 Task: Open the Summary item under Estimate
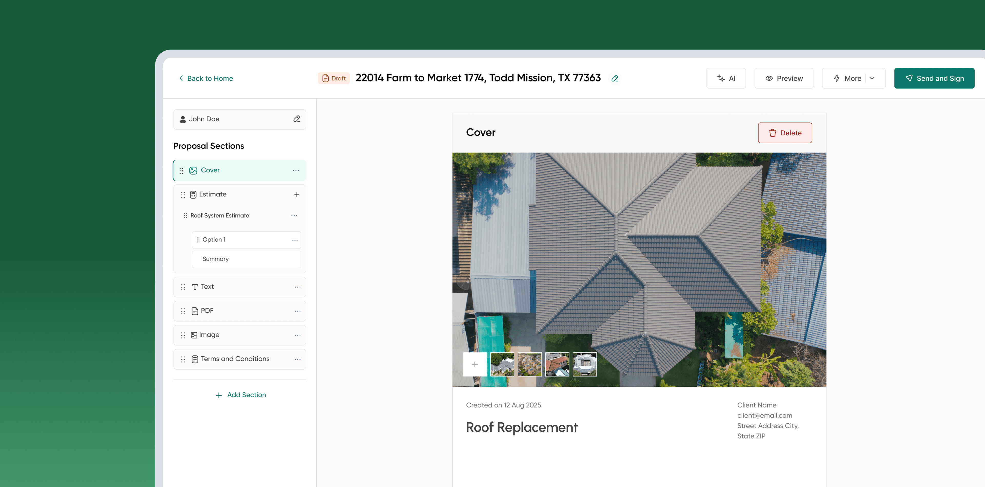(x=246, y=259)
